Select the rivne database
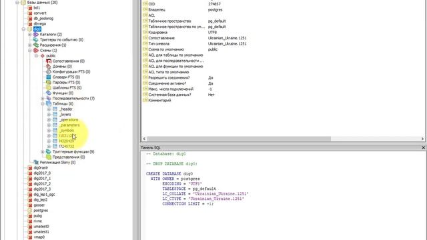The width and height of the screenshot is (427, 240). click(x=37, y=221)
